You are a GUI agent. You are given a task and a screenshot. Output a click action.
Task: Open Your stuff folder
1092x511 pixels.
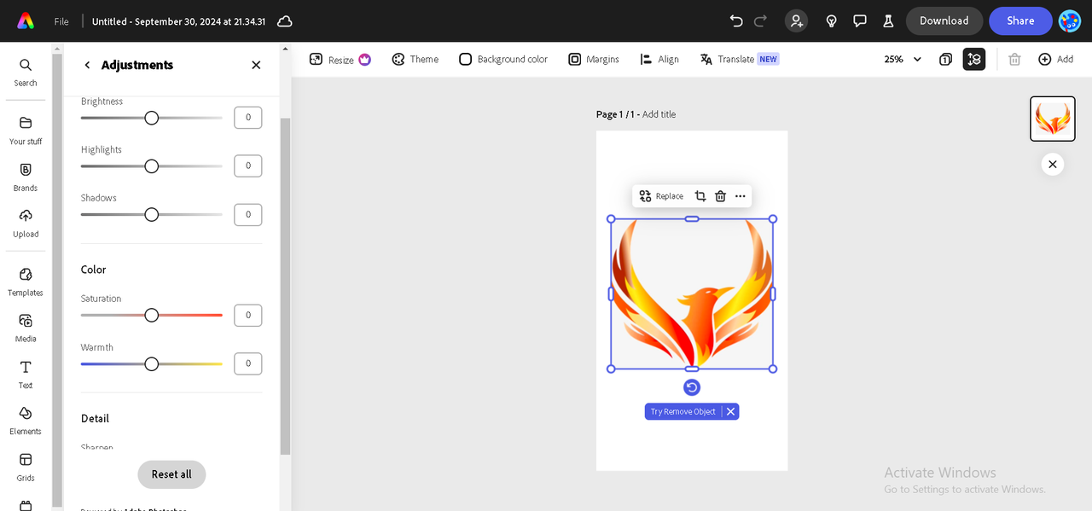coord(26,131)
